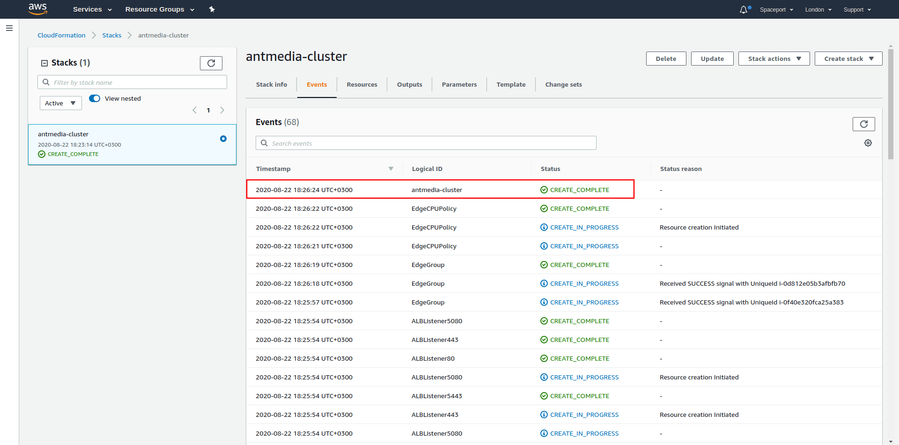The width and height of the screenshot is (899, 445).
Task: Switch to the Change sets tab
Action: point(564,84)
